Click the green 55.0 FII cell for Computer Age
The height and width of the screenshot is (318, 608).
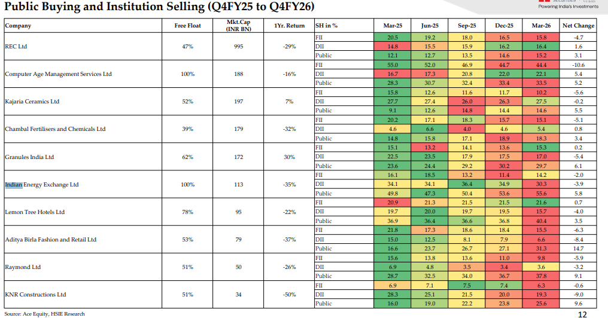393,65
